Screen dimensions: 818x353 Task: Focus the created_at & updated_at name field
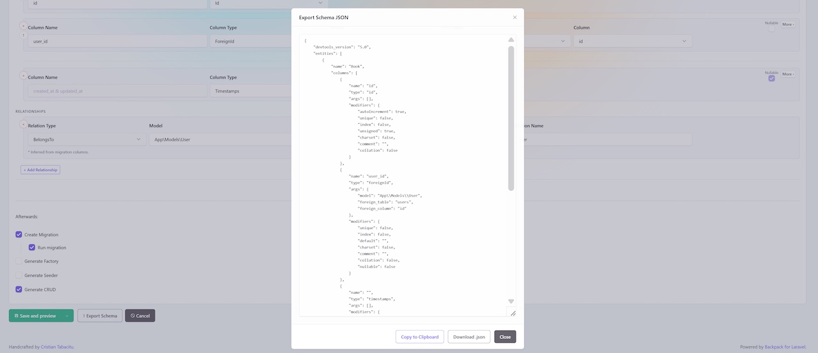116,91
